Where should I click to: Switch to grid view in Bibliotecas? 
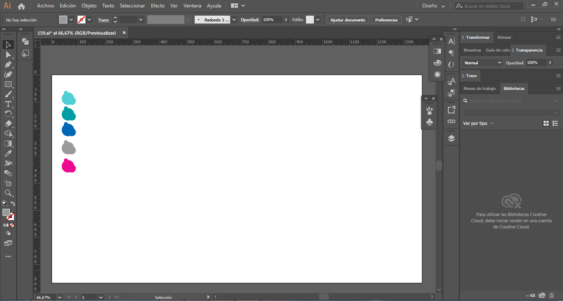point(546,123)
